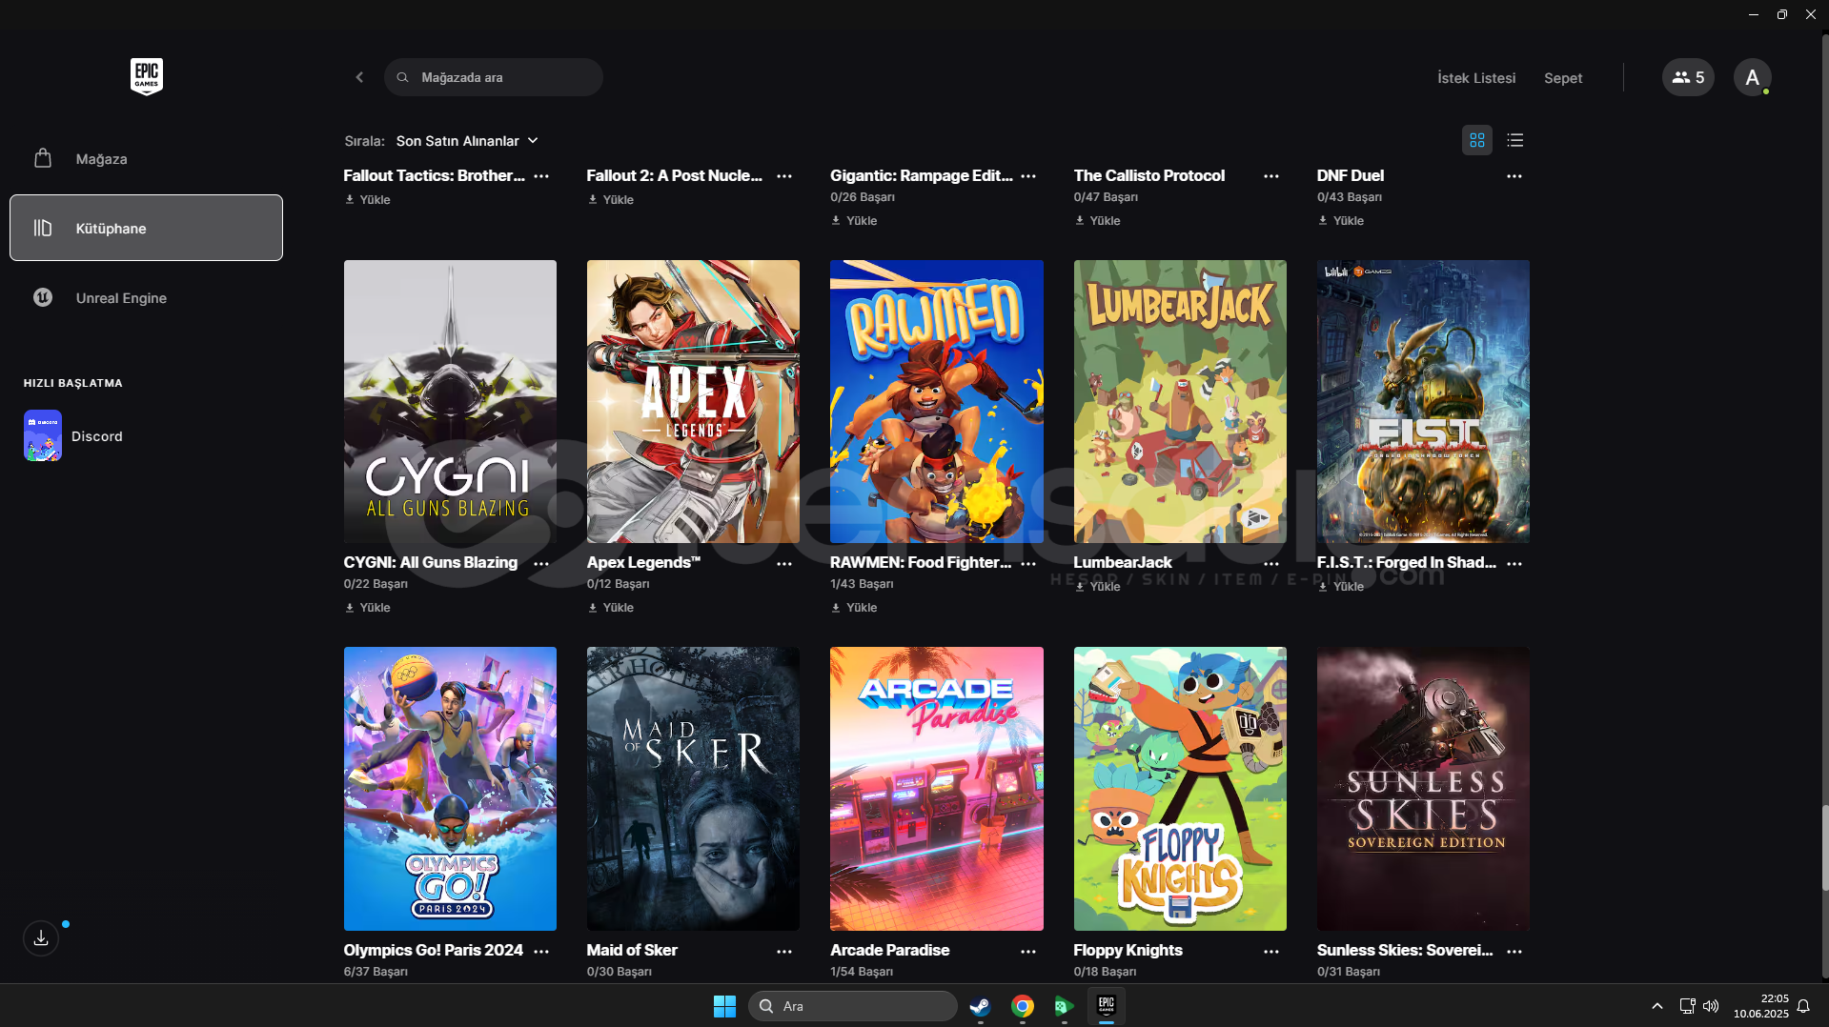
Task: Open options menu for Fallout 2
Action: coord(784,176)
